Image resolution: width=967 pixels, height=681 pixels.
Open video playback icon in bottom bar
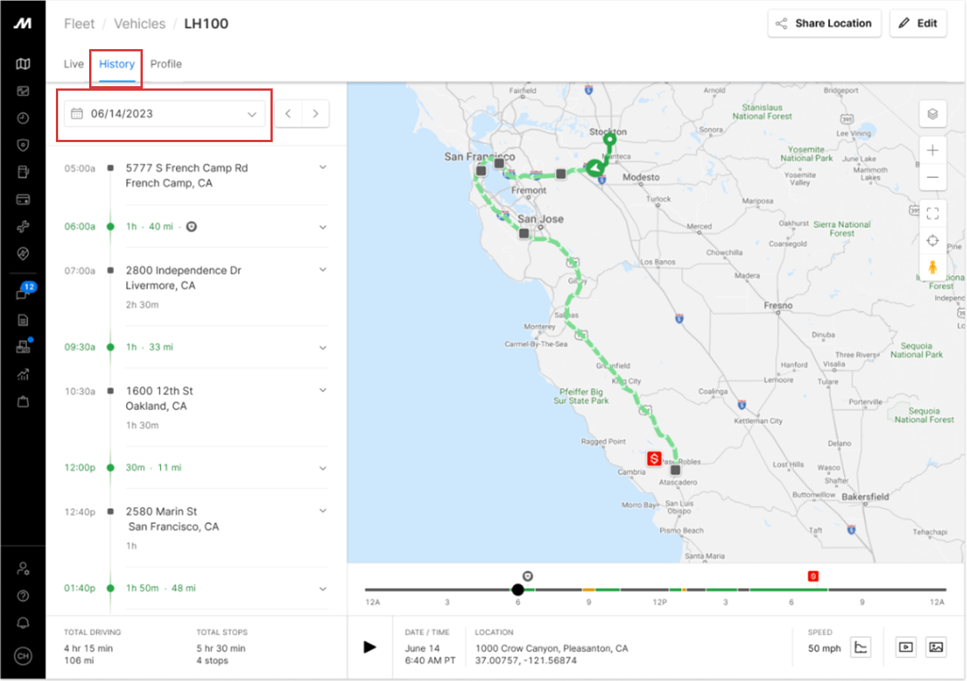click(x=906, y=647)
